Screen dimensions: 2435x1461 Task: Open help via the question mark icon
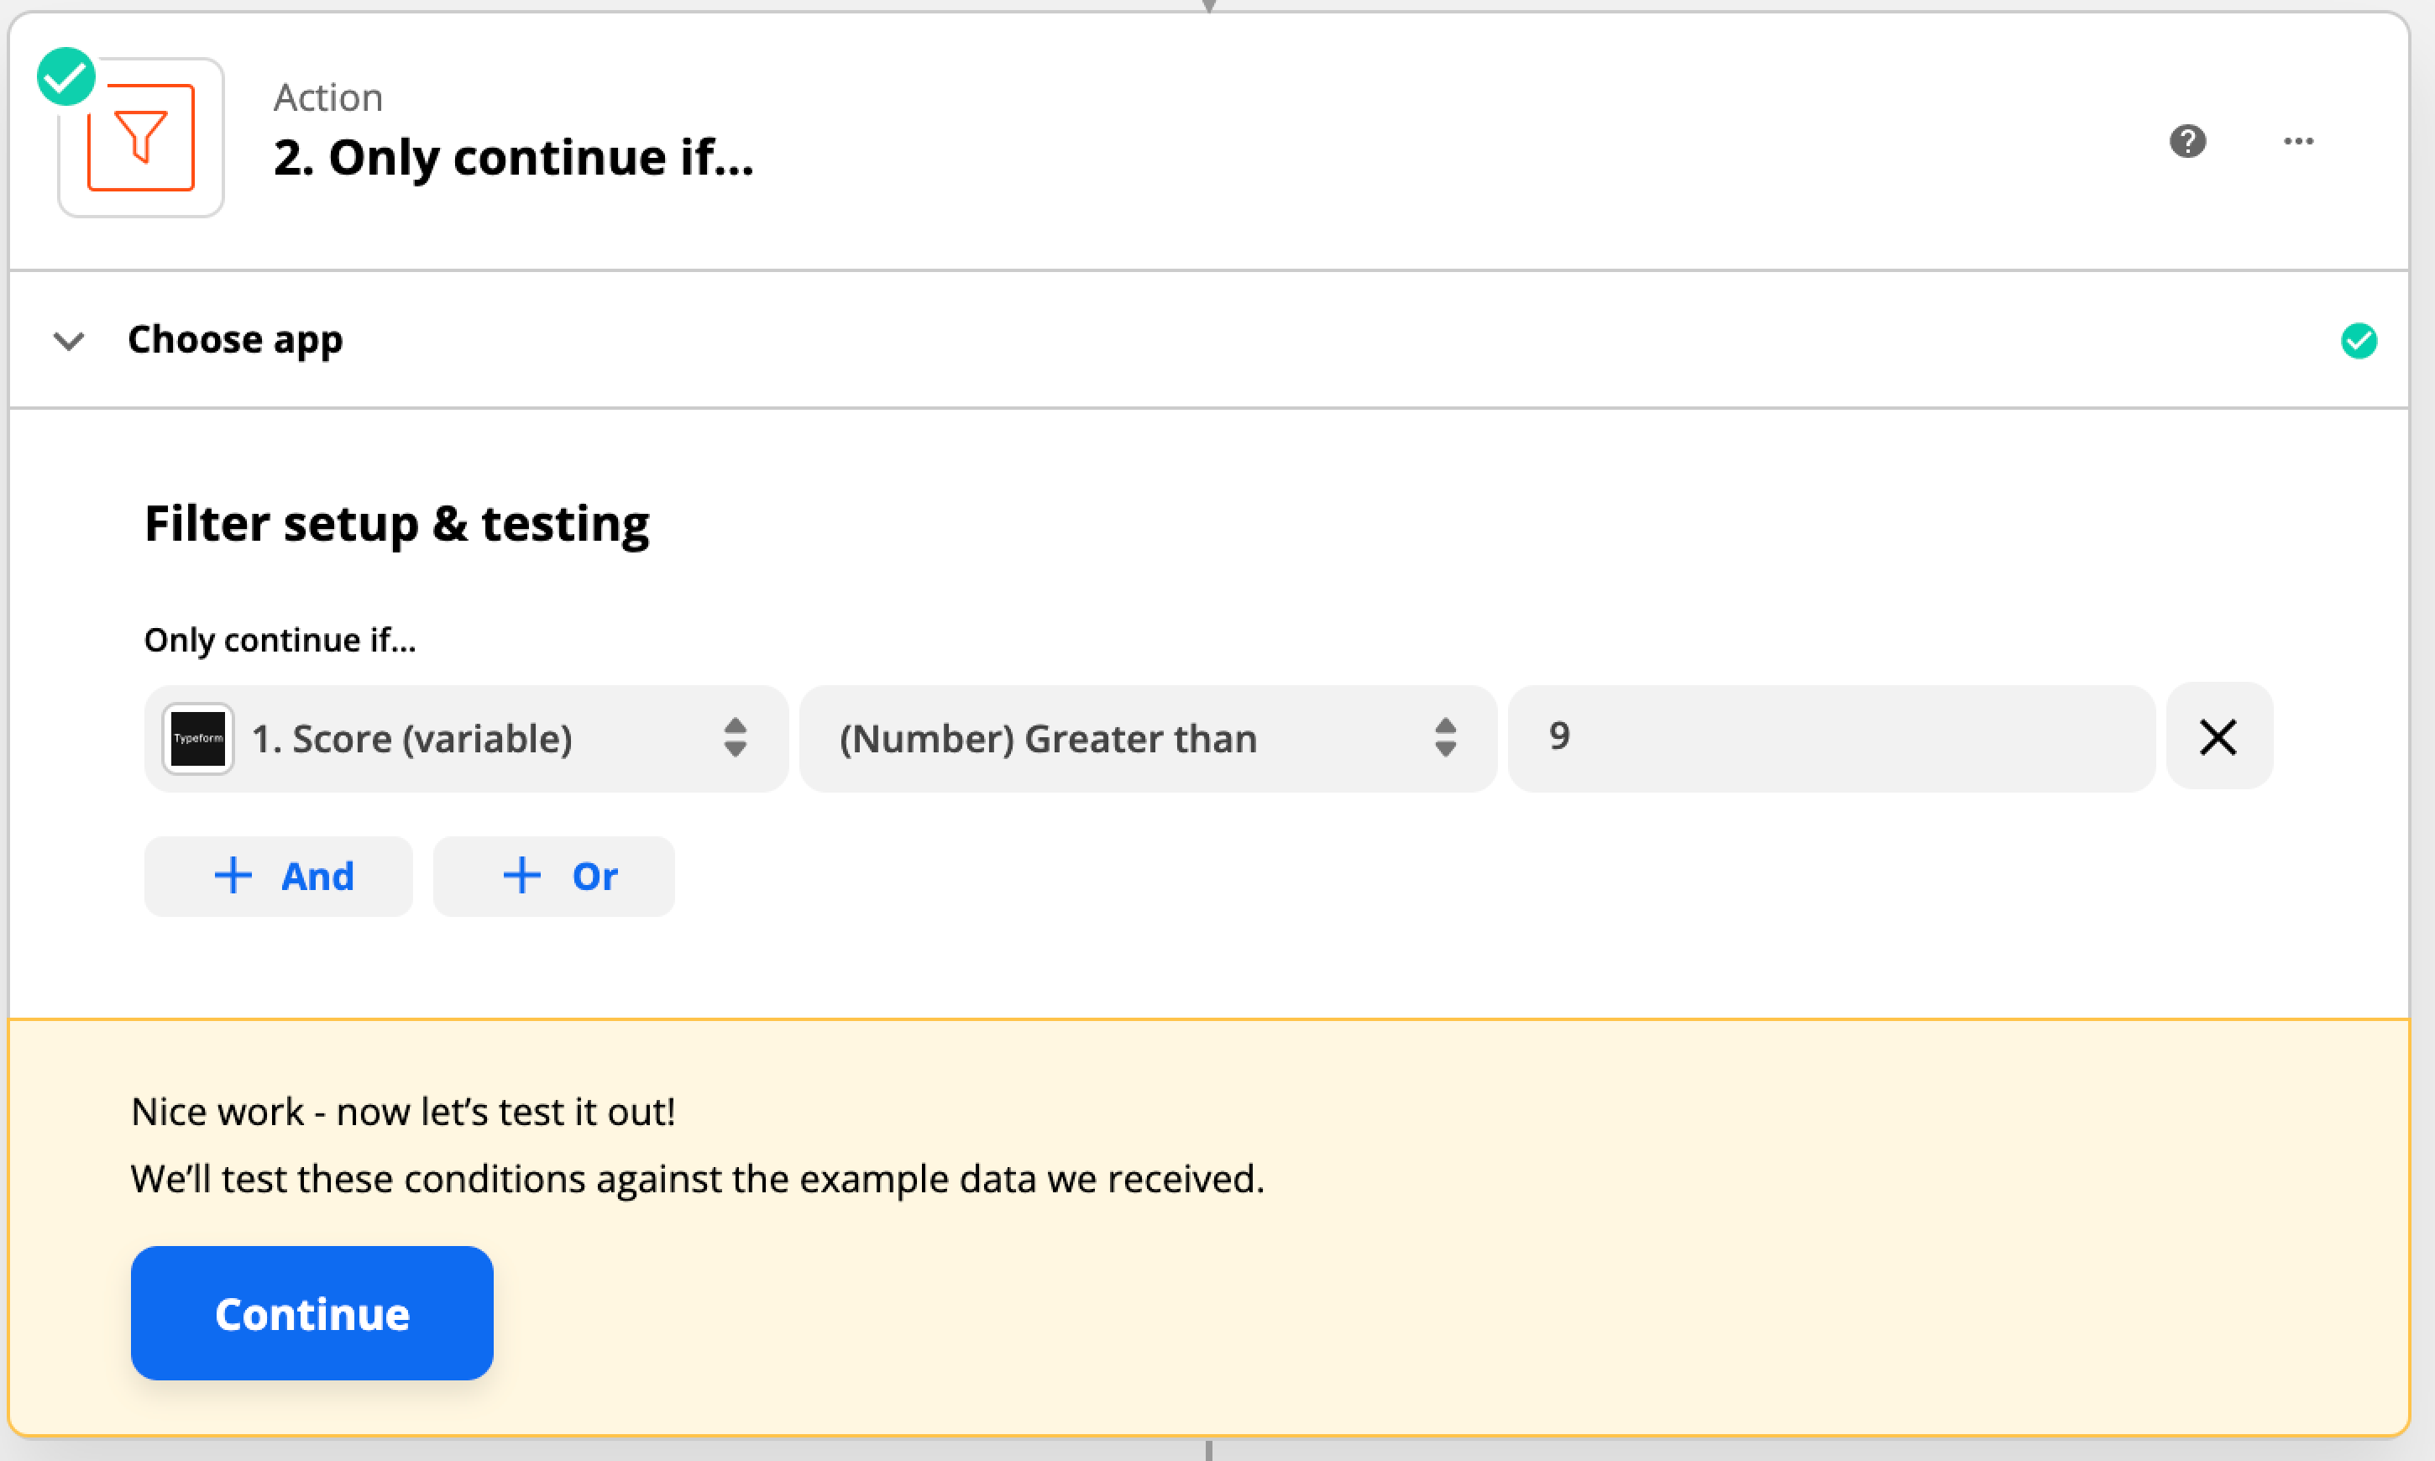[x=2187, y=141]
